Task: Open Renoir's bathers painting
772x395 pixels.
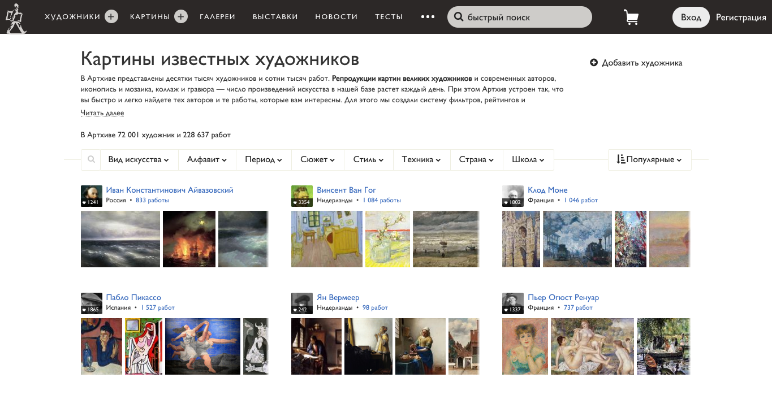Action: click(592, 346)
